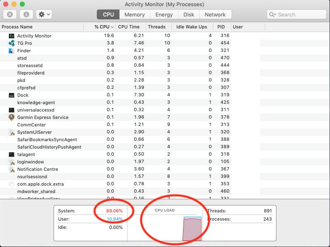This screenshot has height=247, width=330.
Task: Select the TG Pro fan icon
Action: (12, 43)
